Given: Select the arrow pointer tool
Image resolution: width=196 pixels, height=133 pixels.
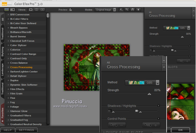Looking at the screenshot, I should pyautogui.click(x=121, y=10).
